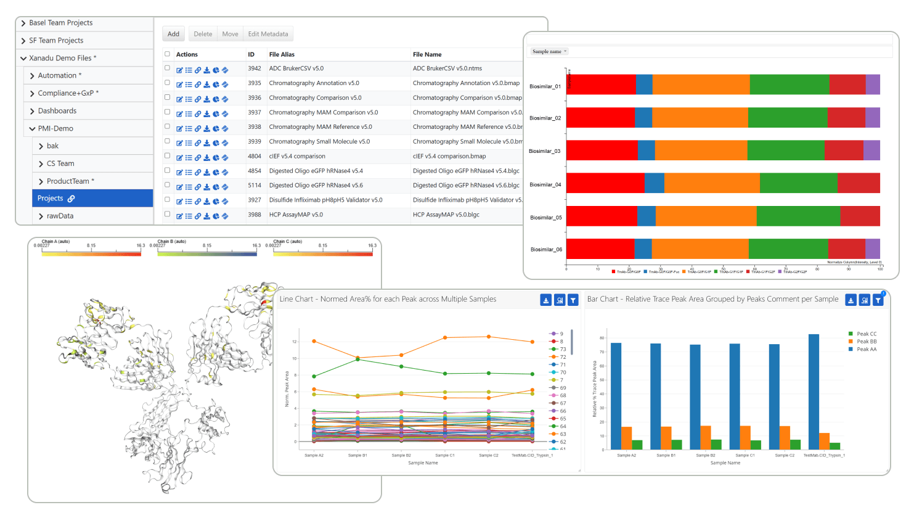Click the line chart legend scrollbar

572,342
